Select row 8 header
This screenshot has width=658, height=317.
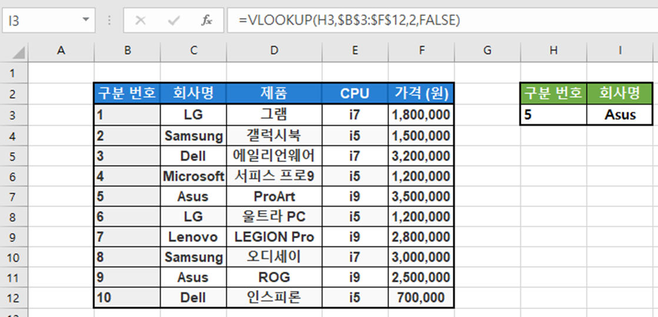pyautogui.click(x=14, y=217)
